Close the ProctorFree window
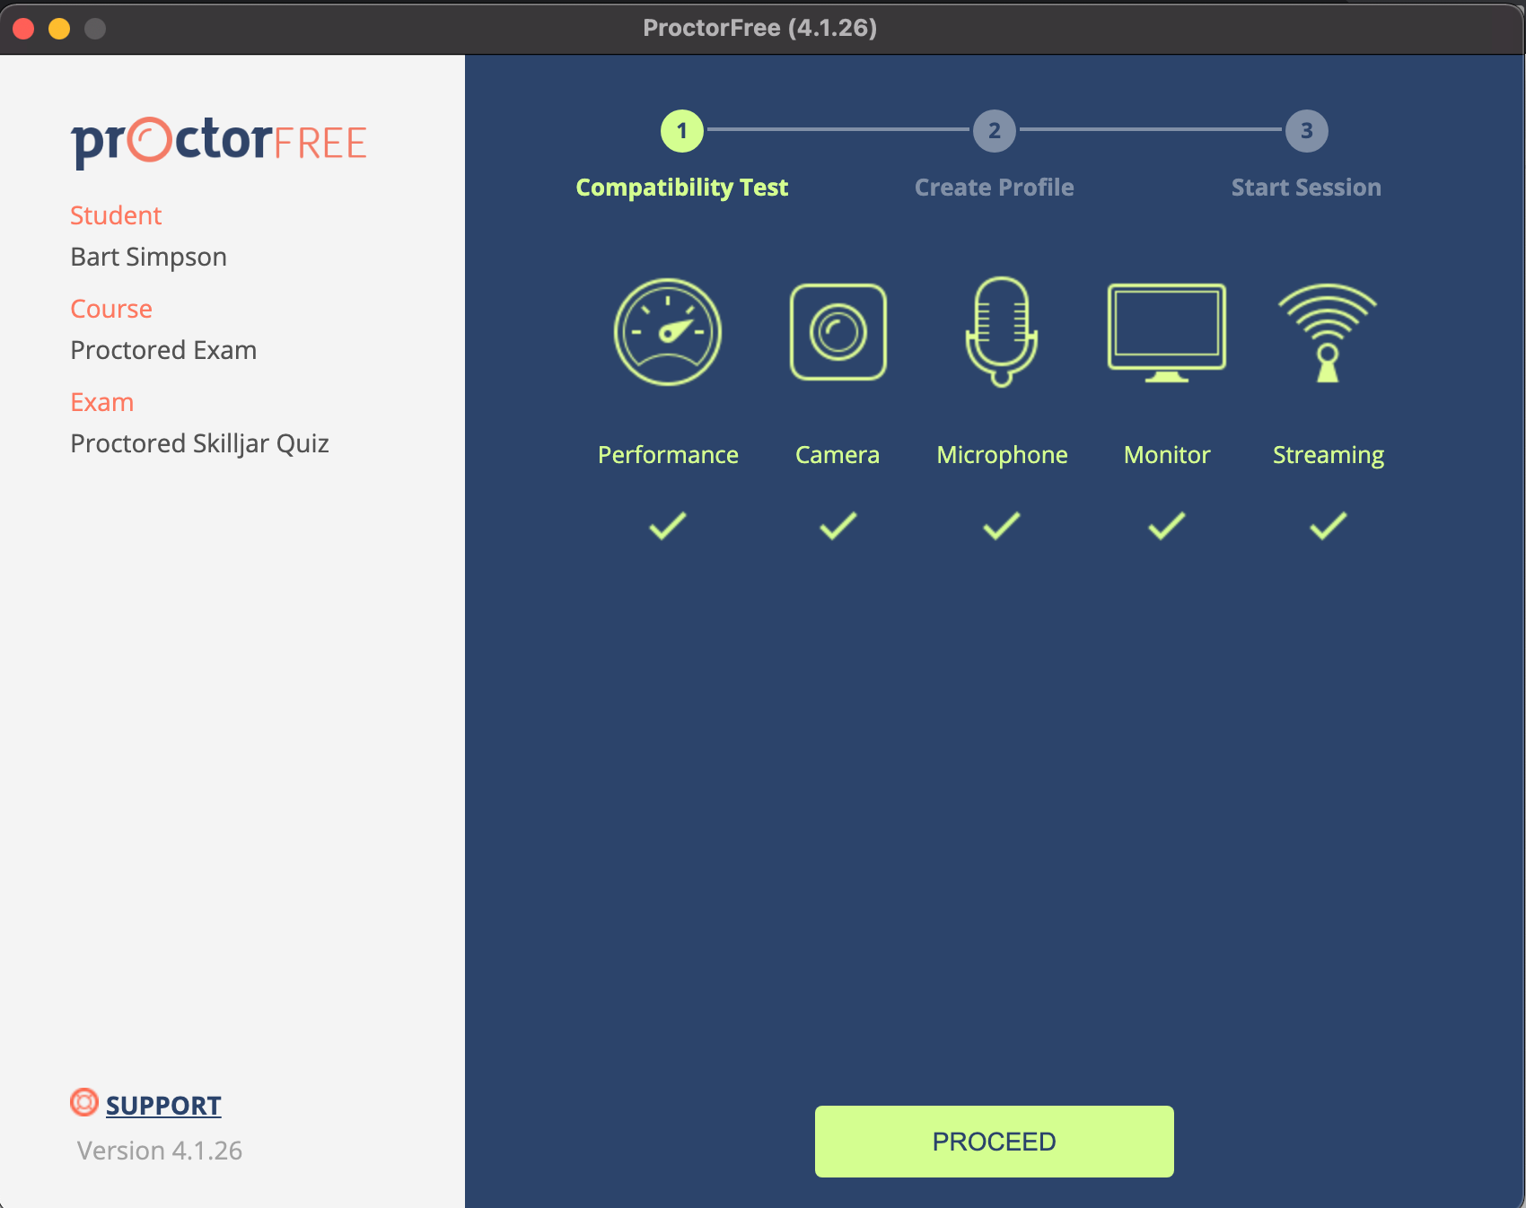Screen dimensions: 1526x1208 (x=24, y=29)
